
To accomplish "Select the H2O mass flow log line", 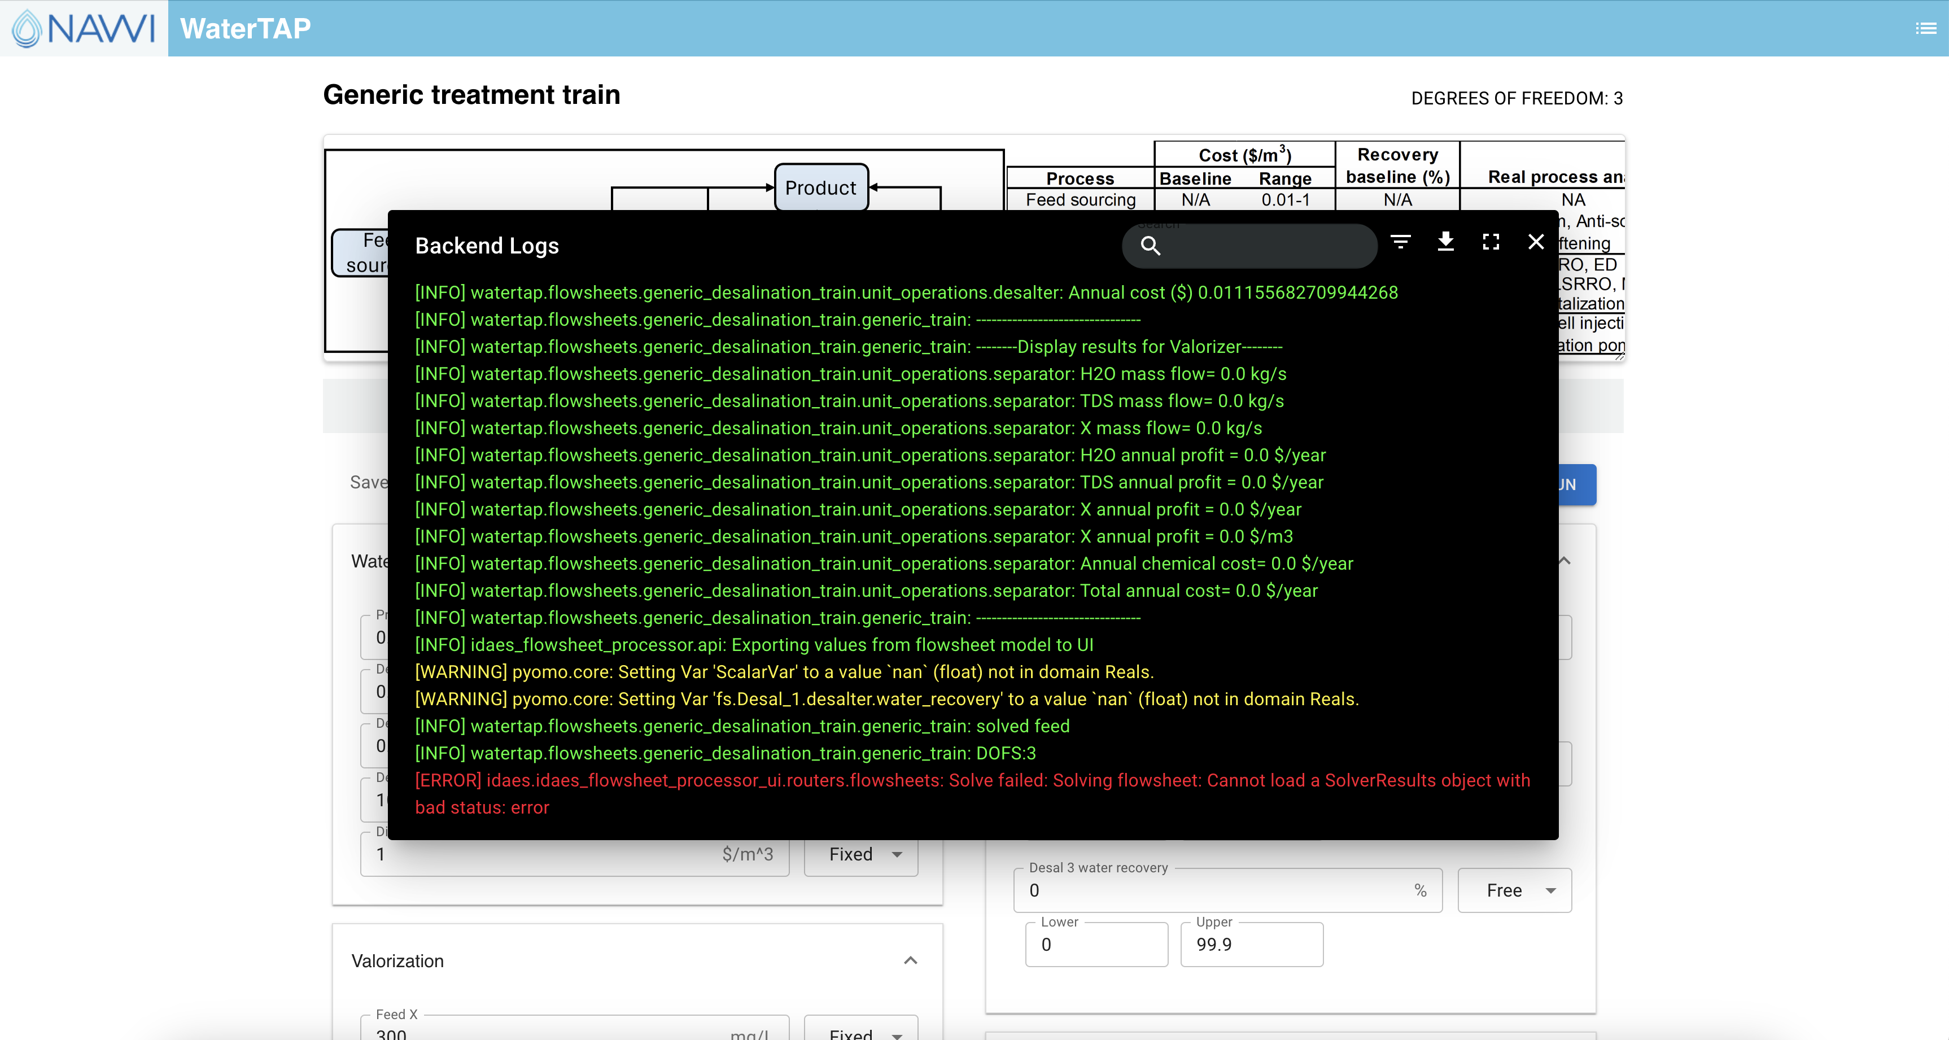I will [850, 374].
